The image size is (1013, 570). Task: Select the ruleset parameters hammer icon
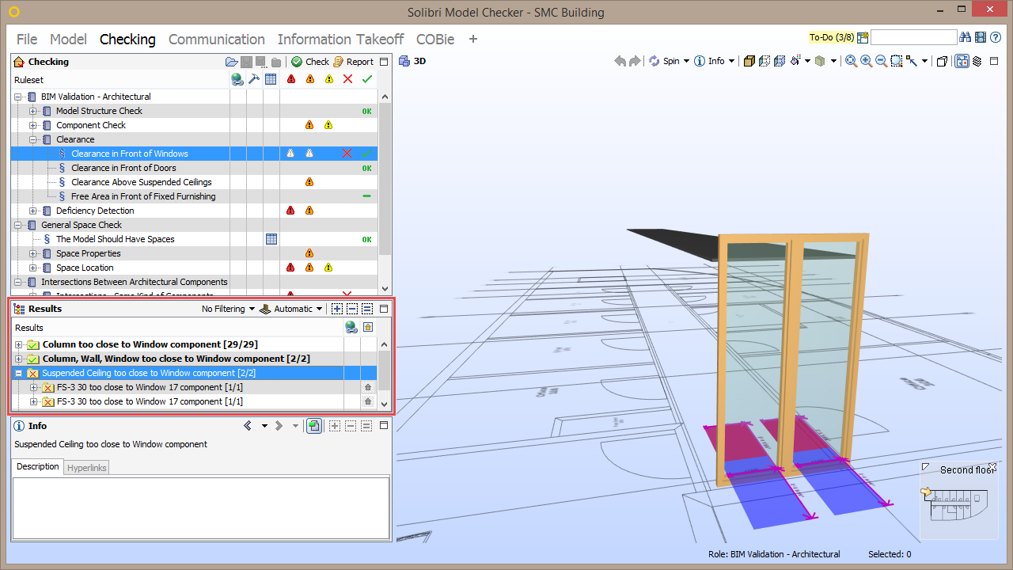pos(253,79)
